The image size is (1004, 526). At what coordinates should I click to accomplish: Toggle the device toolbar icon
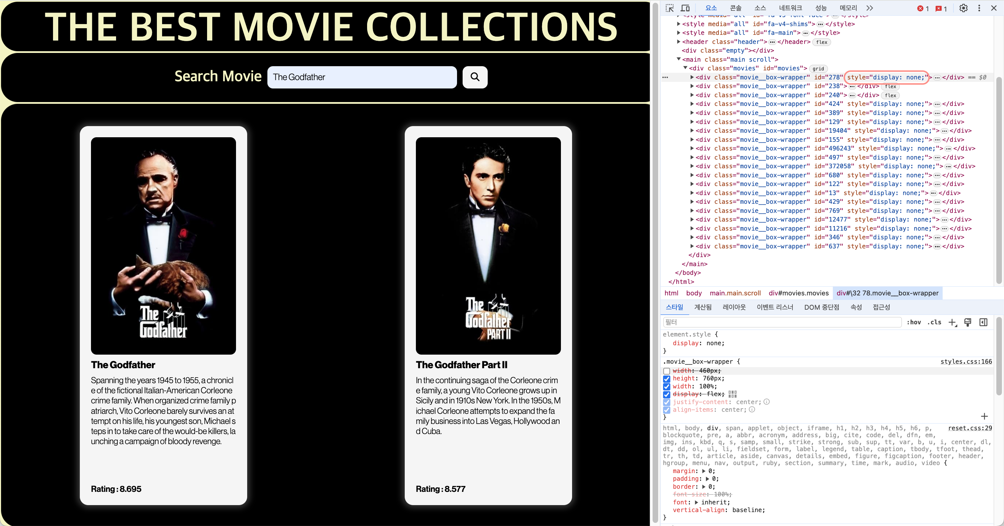click(685, 8)
